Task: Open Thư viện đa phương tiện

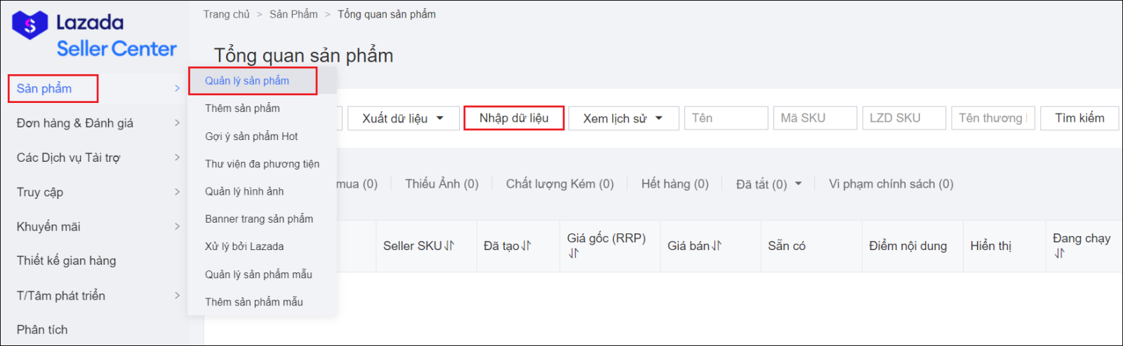Action: click(262, 164)
